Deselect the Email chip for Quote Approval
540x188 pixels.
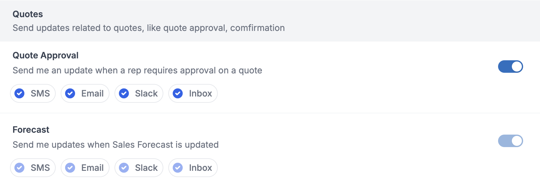click(x=85, y=93)
